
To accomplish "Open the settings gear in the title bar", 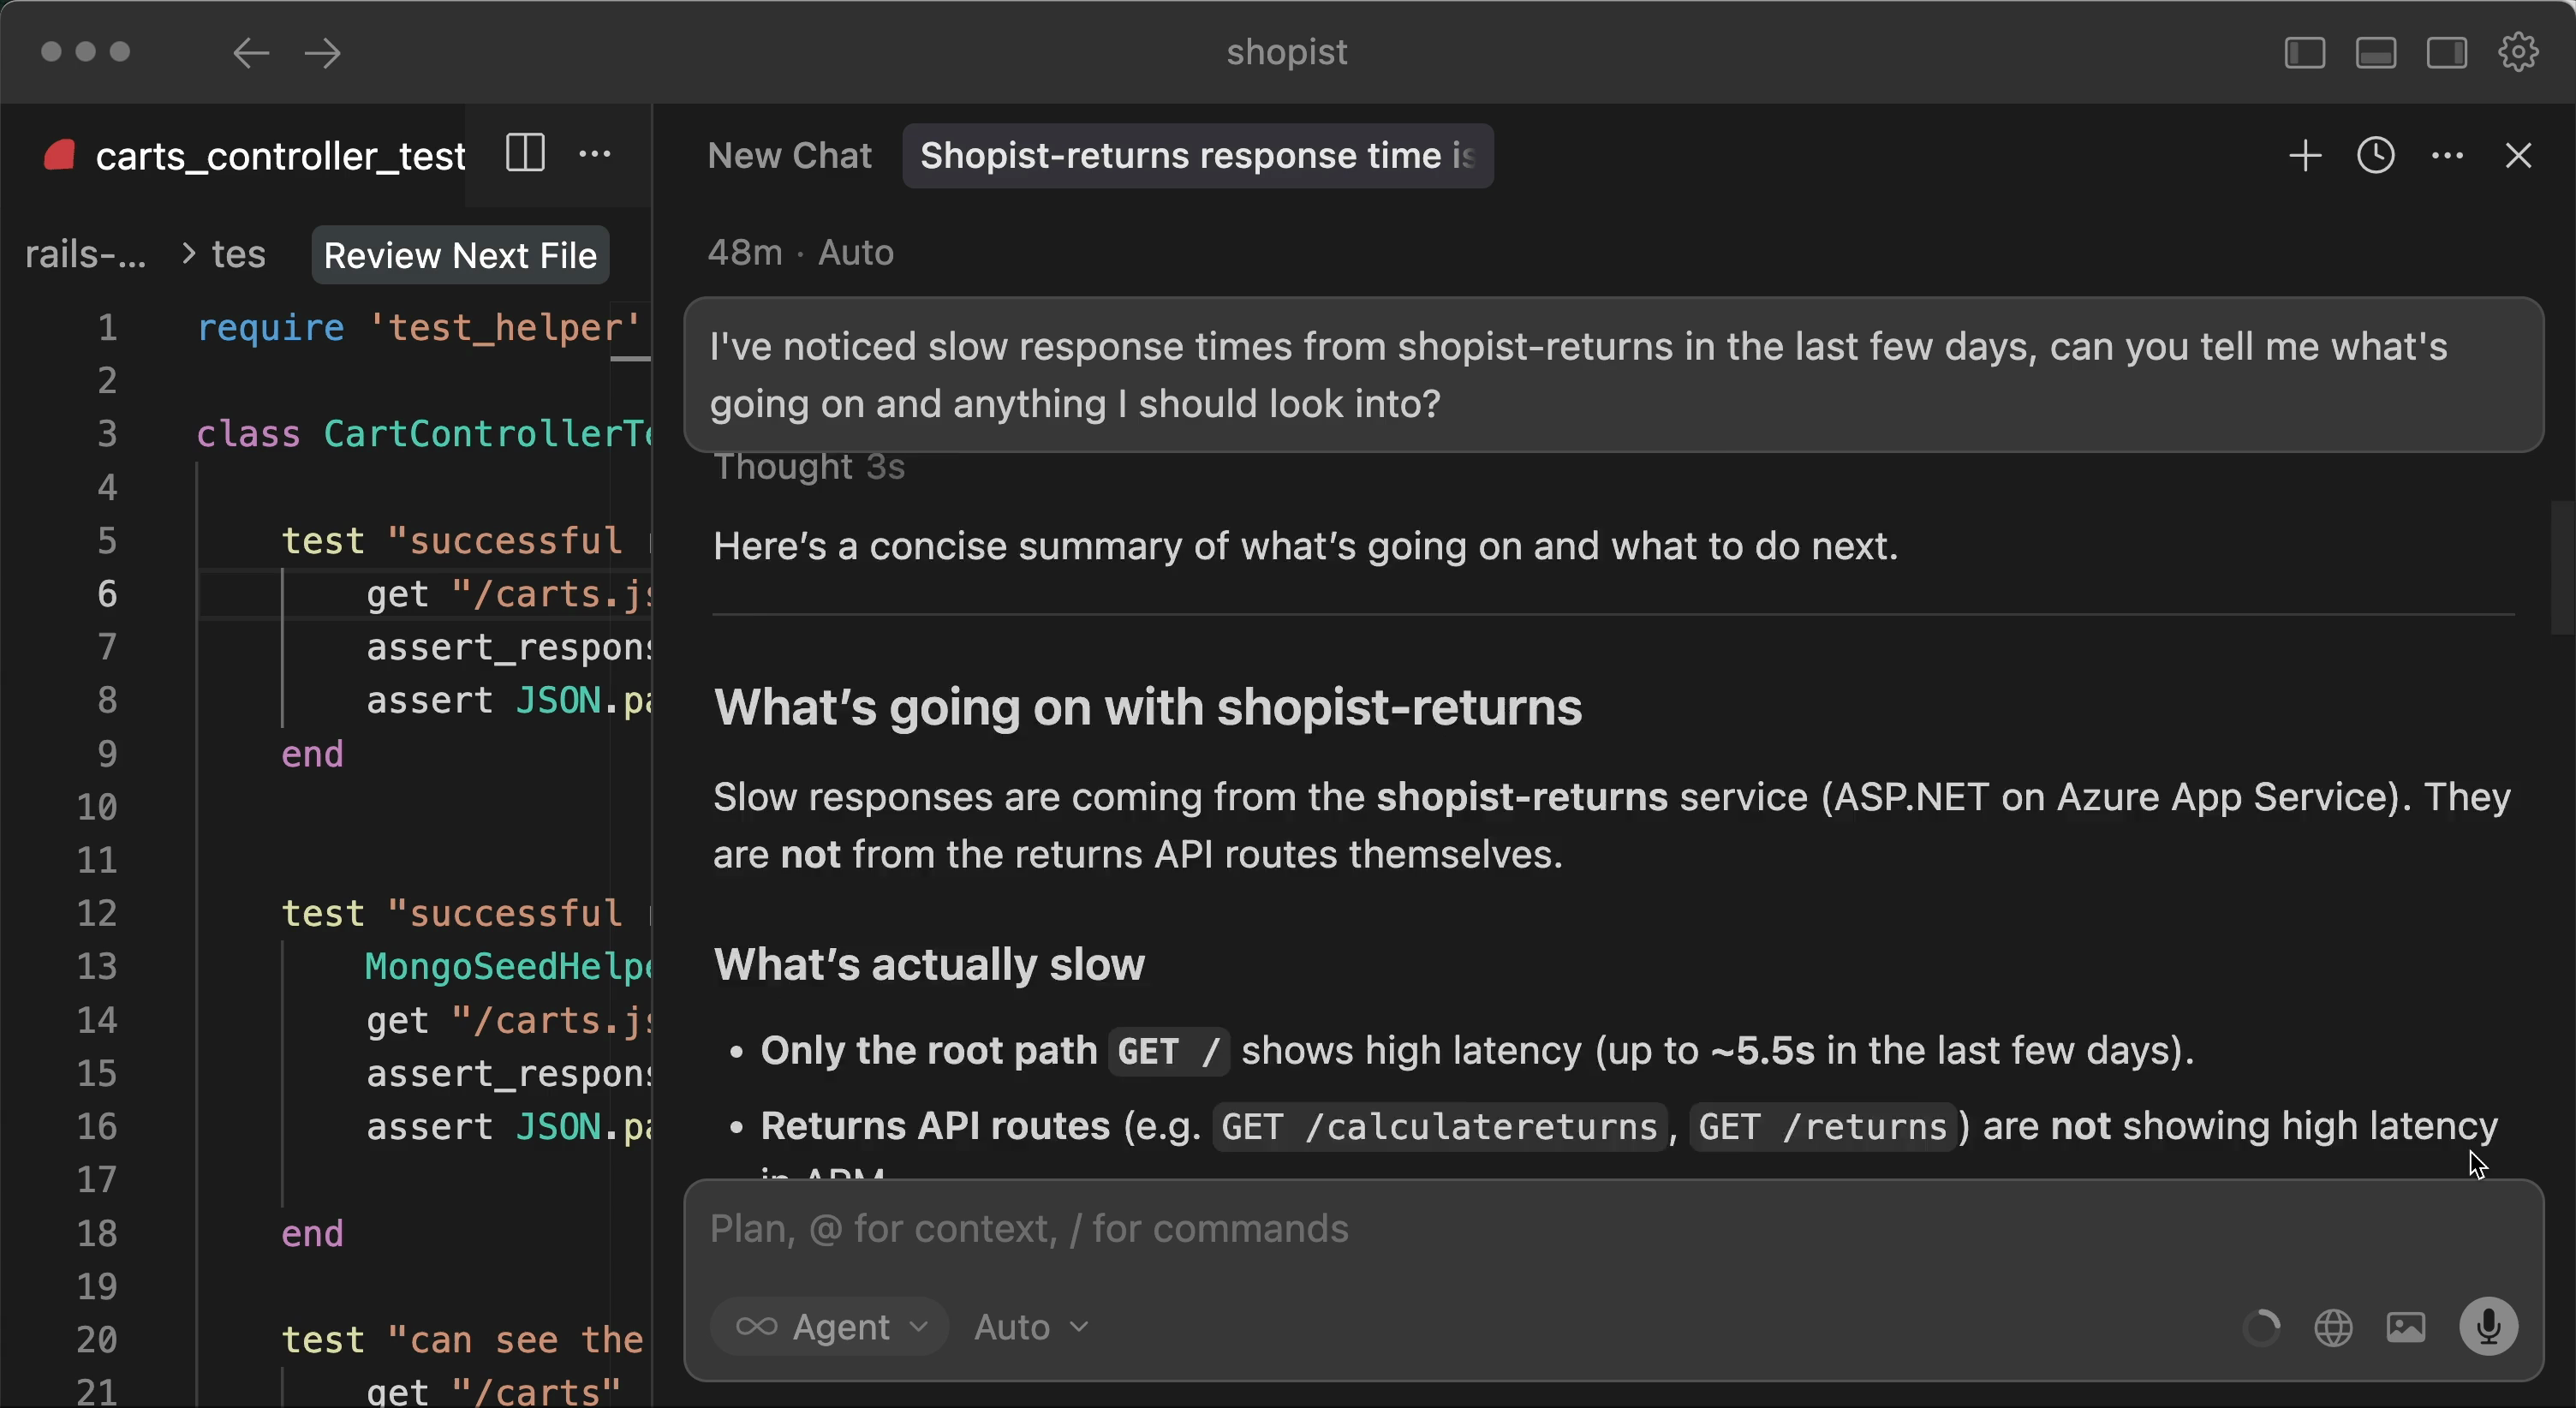I will (x=2518, y=53).
